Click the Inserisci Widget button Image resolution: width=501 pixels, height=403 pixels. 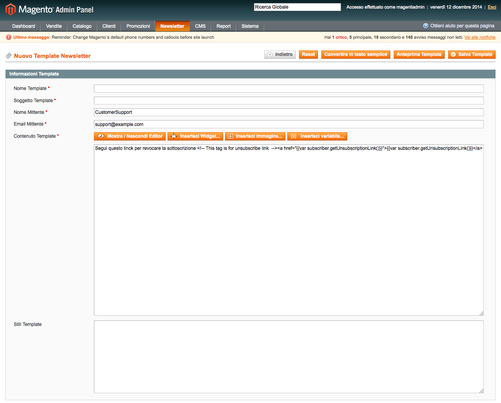[x=195, y=136]
